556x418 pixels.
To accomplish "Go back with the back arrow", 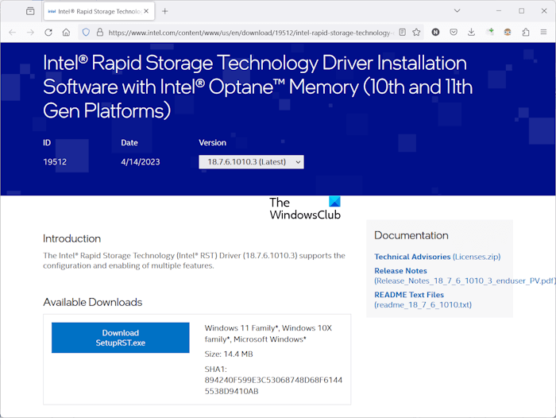I will (13, 33).
